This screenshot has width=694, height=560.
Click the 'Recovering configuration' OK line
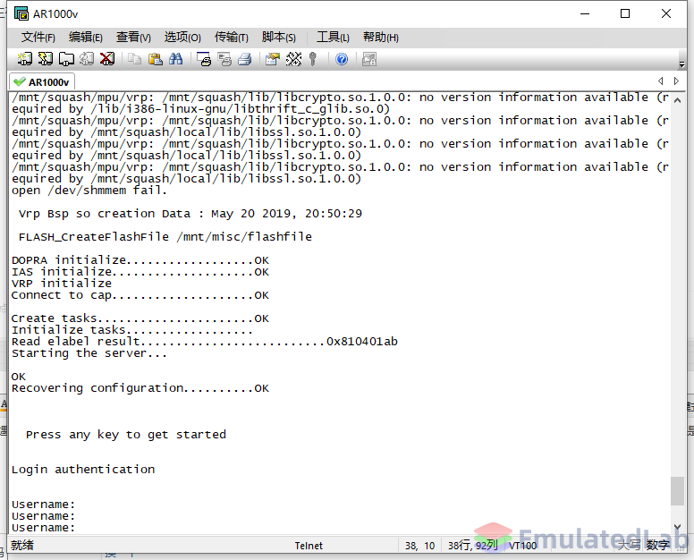[x=140, y=387]
